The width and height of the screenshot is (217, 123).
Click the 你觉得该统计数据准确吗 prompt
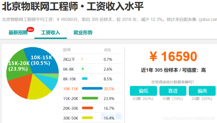[173, 82]
